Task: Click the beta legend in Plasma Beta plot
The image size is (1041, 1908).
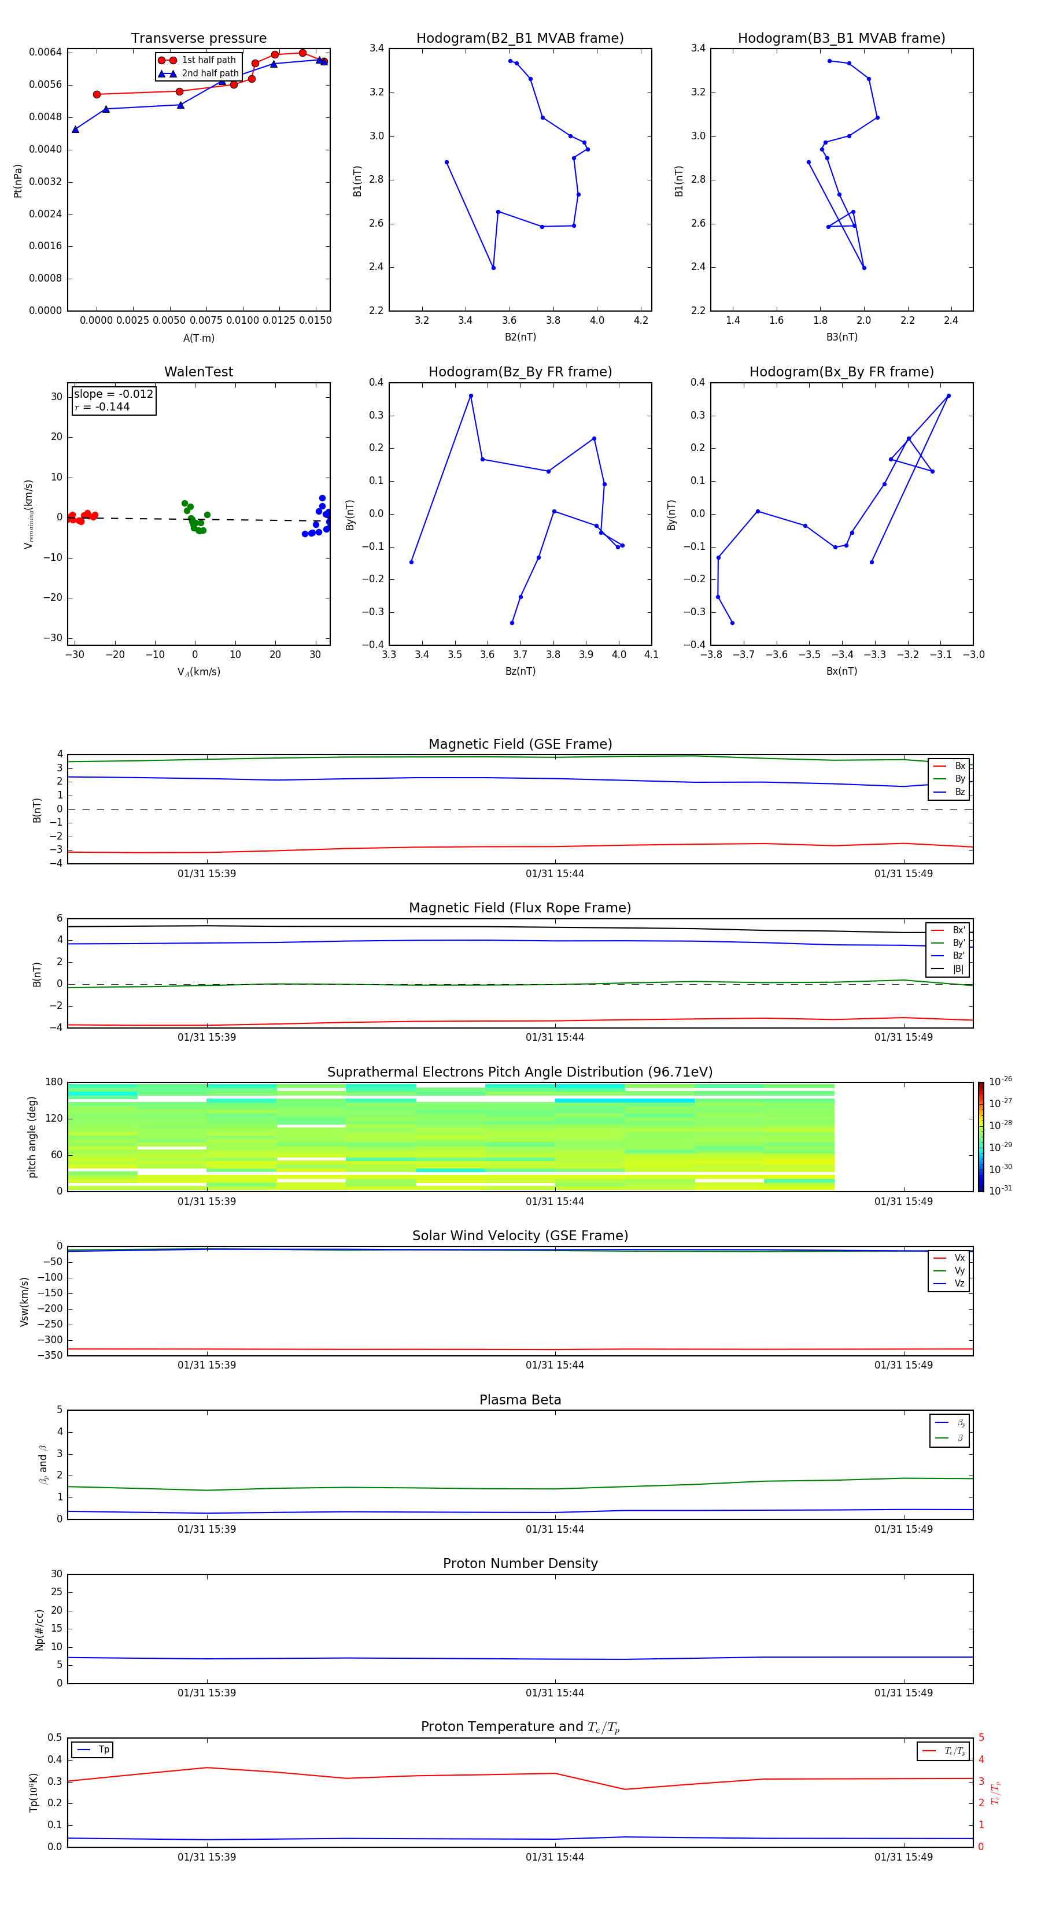Action: (x=950, y=1431)
